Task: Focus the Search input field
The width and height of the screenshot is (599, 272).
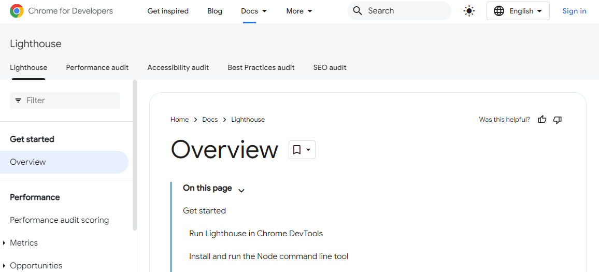Action: coord(399,11)
